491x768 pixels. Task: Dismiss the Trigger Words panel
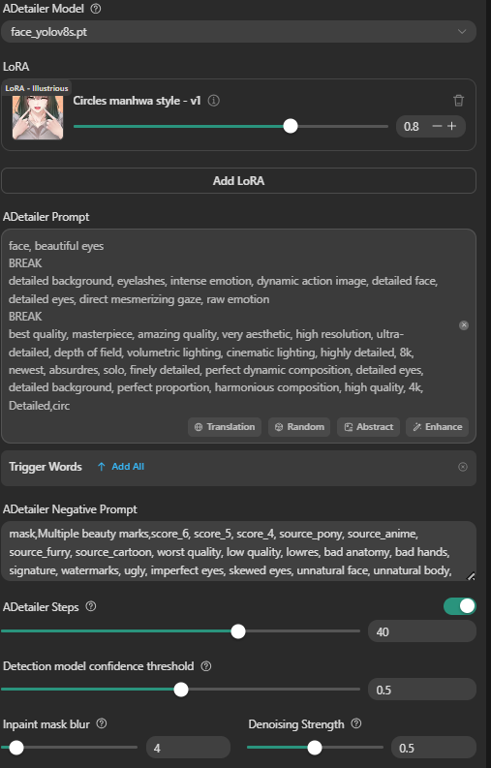click(x=463, y=467)
